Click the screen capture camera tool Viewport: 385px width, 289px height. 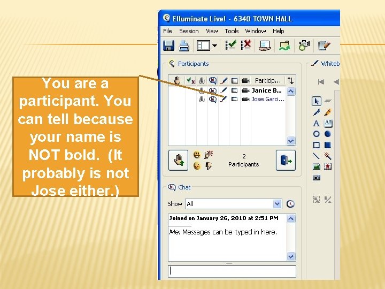317,178
